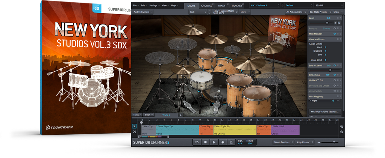Viewport: 385px width, 158px height.
Task: Zoom out on the track timeline
Action: (x=341, y=132)
